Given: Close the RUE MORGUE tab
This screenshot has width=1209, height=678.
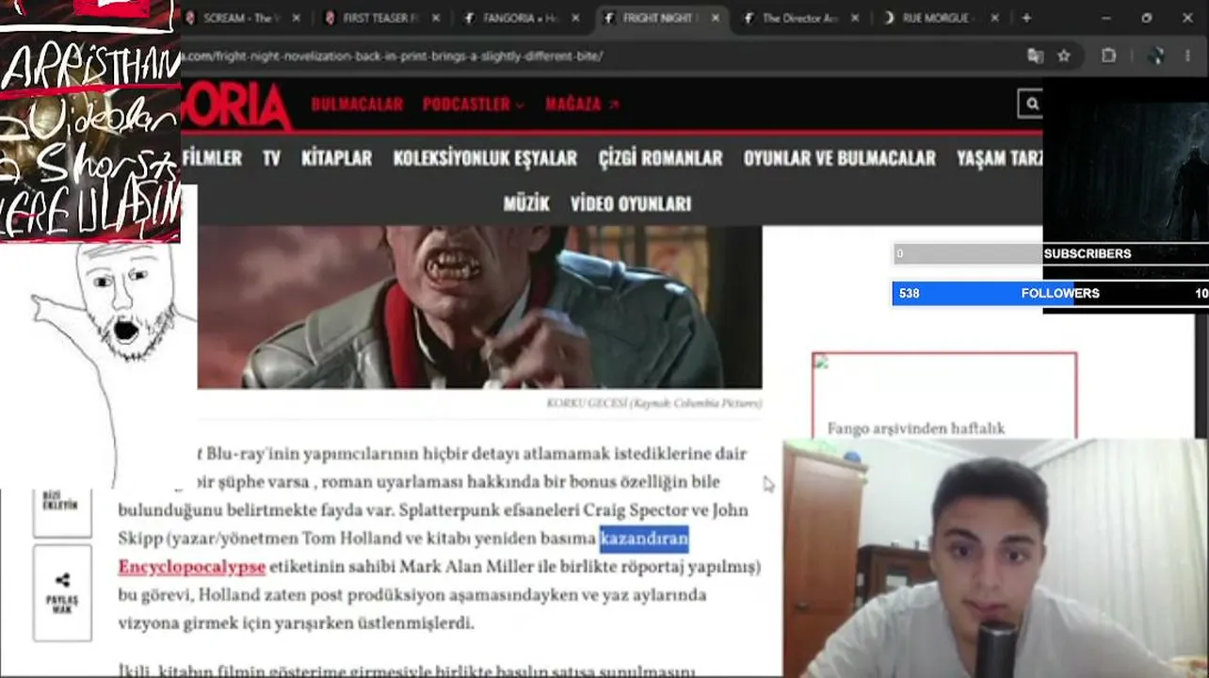Looking at the screenshot, I should [x=994, y=18].
